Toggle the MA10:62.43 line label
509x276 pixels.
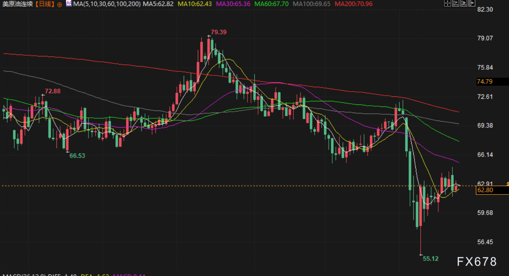[x=195, y=4]
